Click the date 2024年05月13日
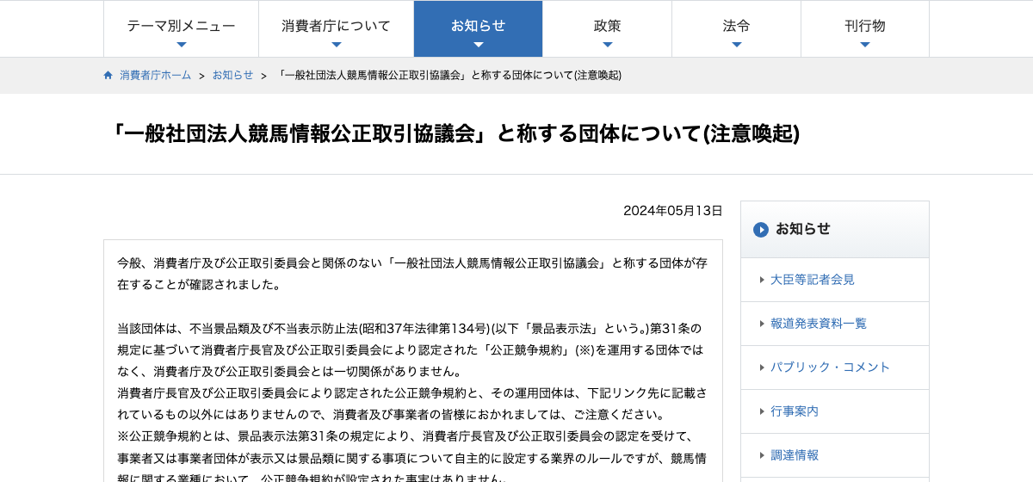Viewport: 1033px width, 482px height. pos(673,211)
